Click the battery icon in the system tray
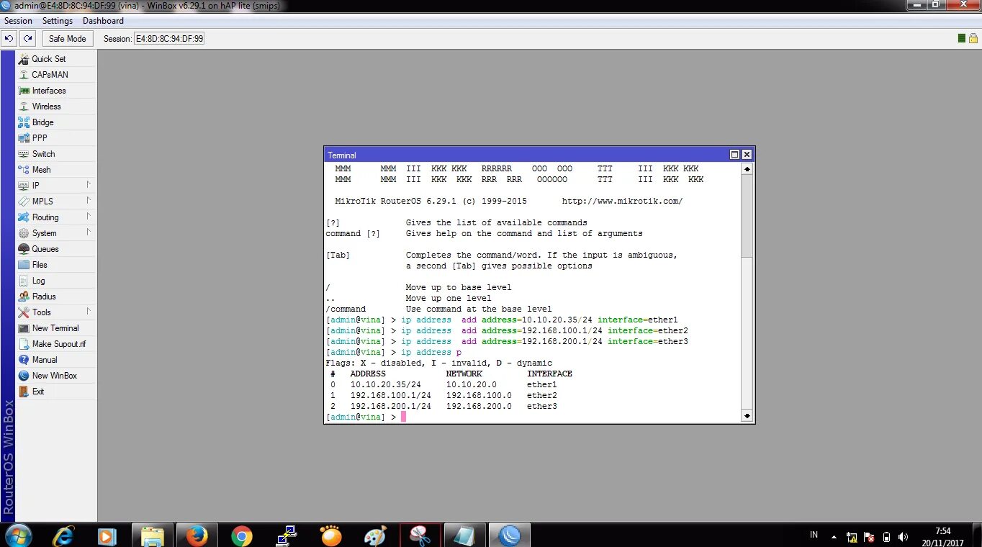The width and height of the screenshot is (982, 547). click(886, 537)
